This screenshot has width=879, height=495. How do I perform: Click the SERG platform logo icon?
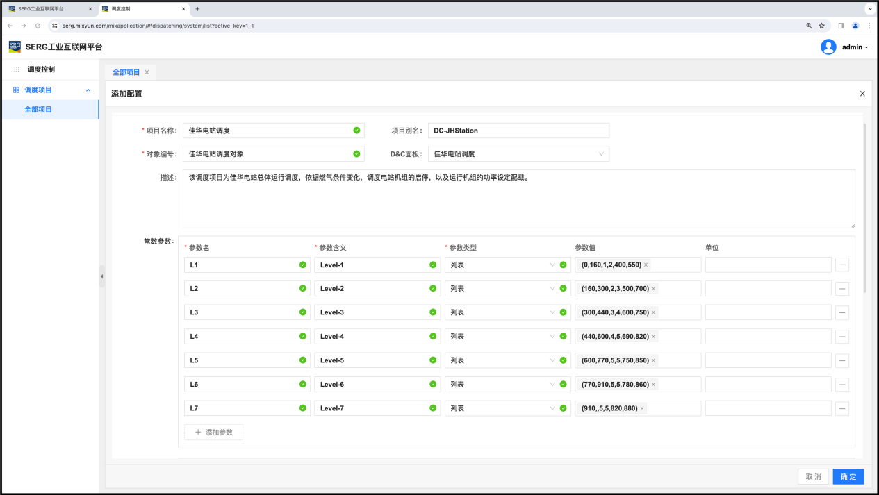pyautogui.click(x=15, y=47)
